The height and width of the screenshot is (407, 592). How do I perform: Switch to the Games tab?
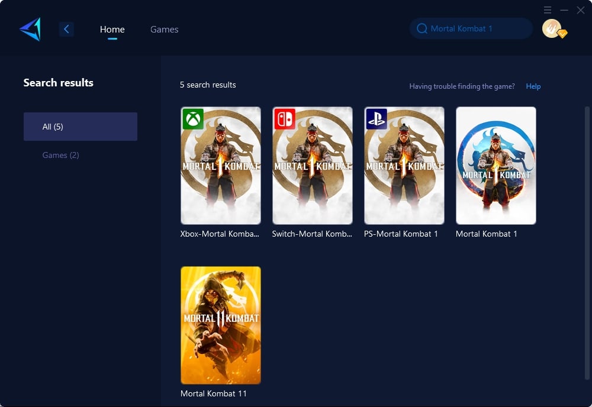point(164,29)
